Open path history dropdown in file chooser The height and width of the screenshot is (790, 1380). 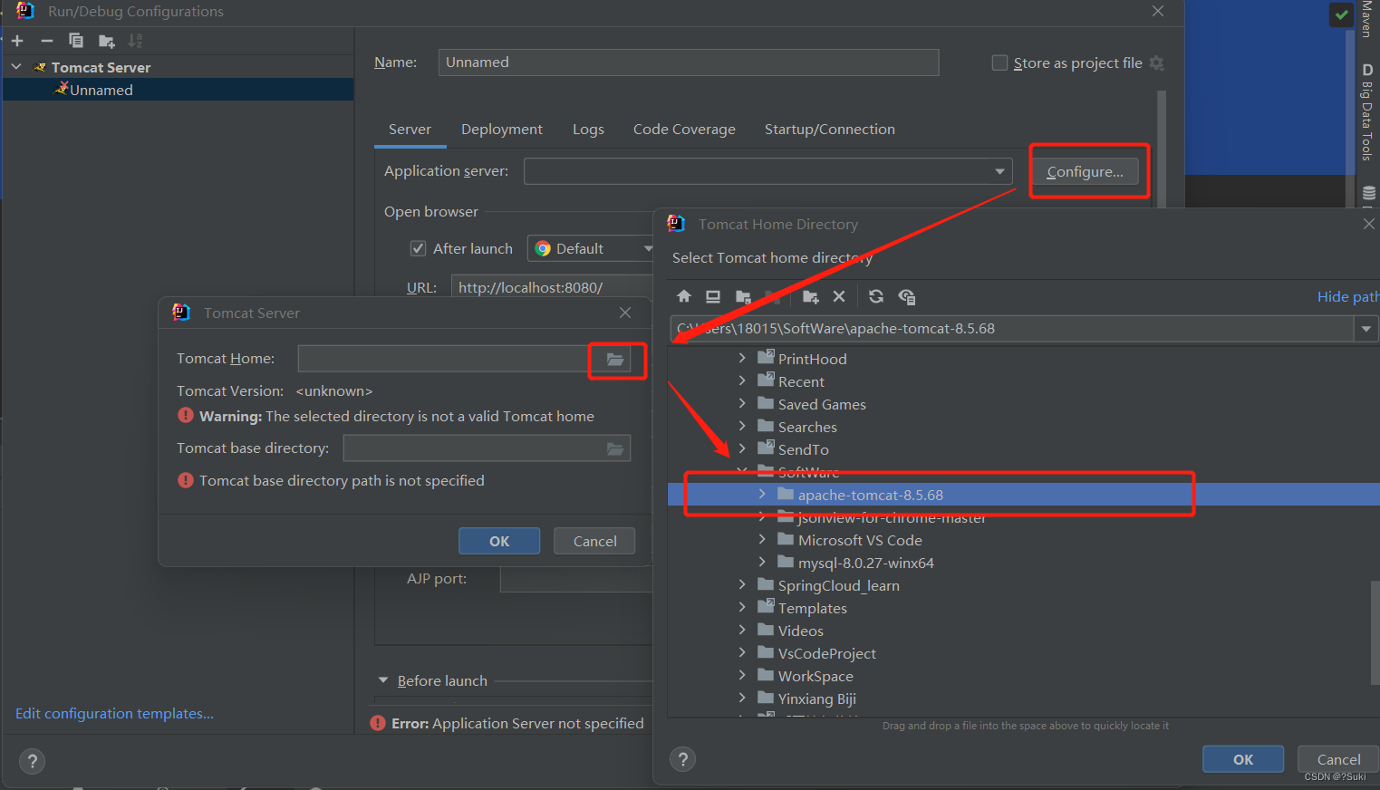(x=1366, y=329)
